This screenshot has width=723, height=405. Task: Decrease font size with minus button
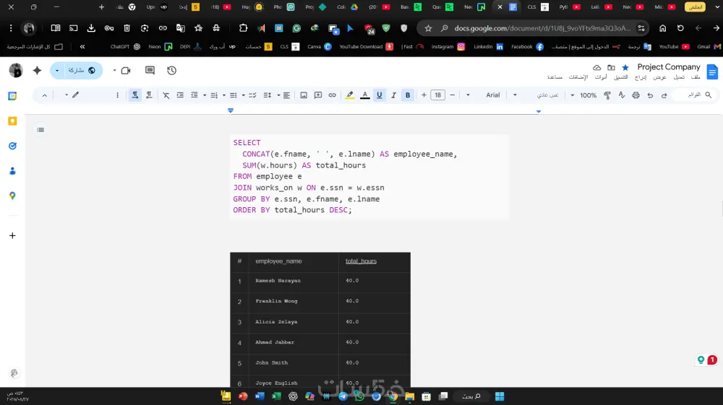(453, 95)
